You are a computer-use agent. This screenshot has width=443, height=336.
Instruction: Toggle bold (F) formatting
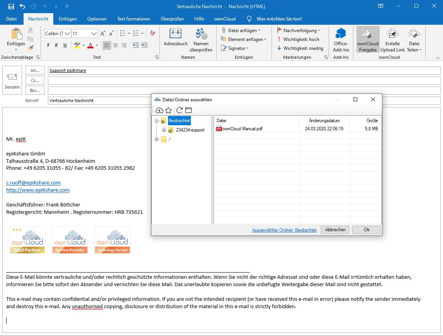(49, 45)
